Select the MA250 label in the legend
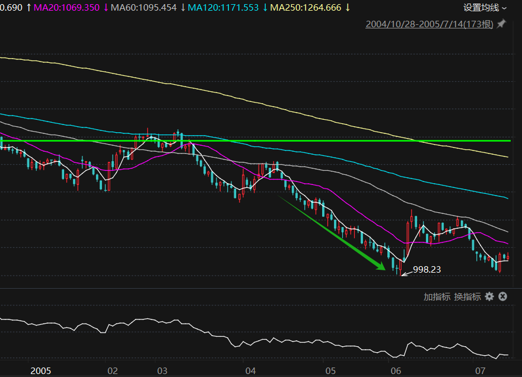 click(x=305, y=8)
